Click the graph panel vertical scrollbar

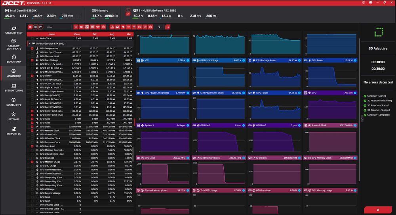click(359, 109)
